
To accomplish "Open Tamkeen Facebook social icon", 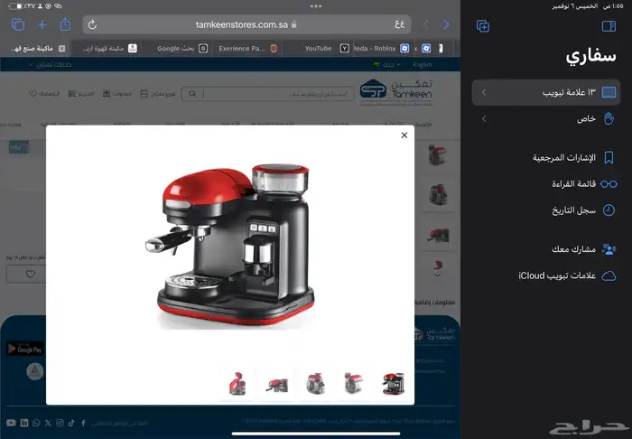I will [83, 423].
